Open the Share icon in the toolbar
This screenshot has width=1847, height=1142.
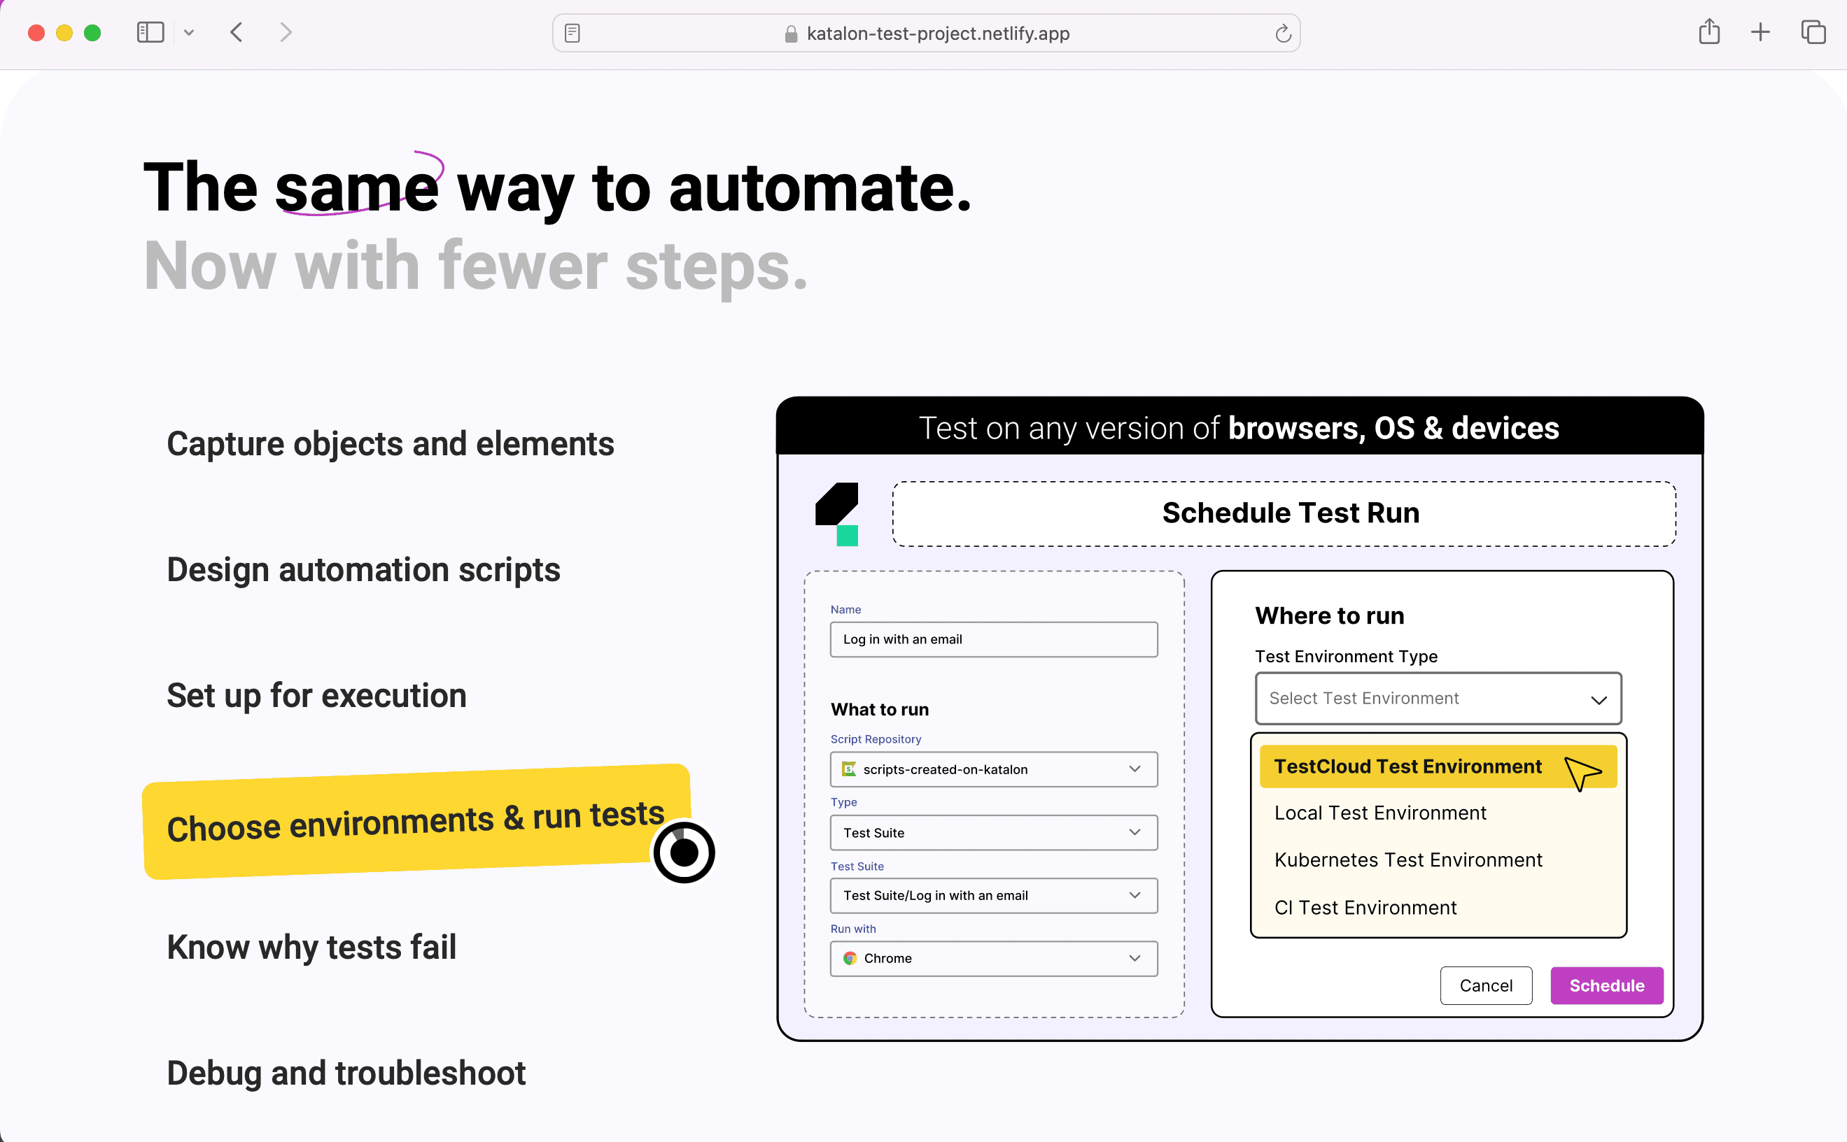coord(1708,32)
